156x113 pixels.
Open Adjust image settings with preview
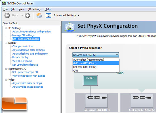coord(32,32)
